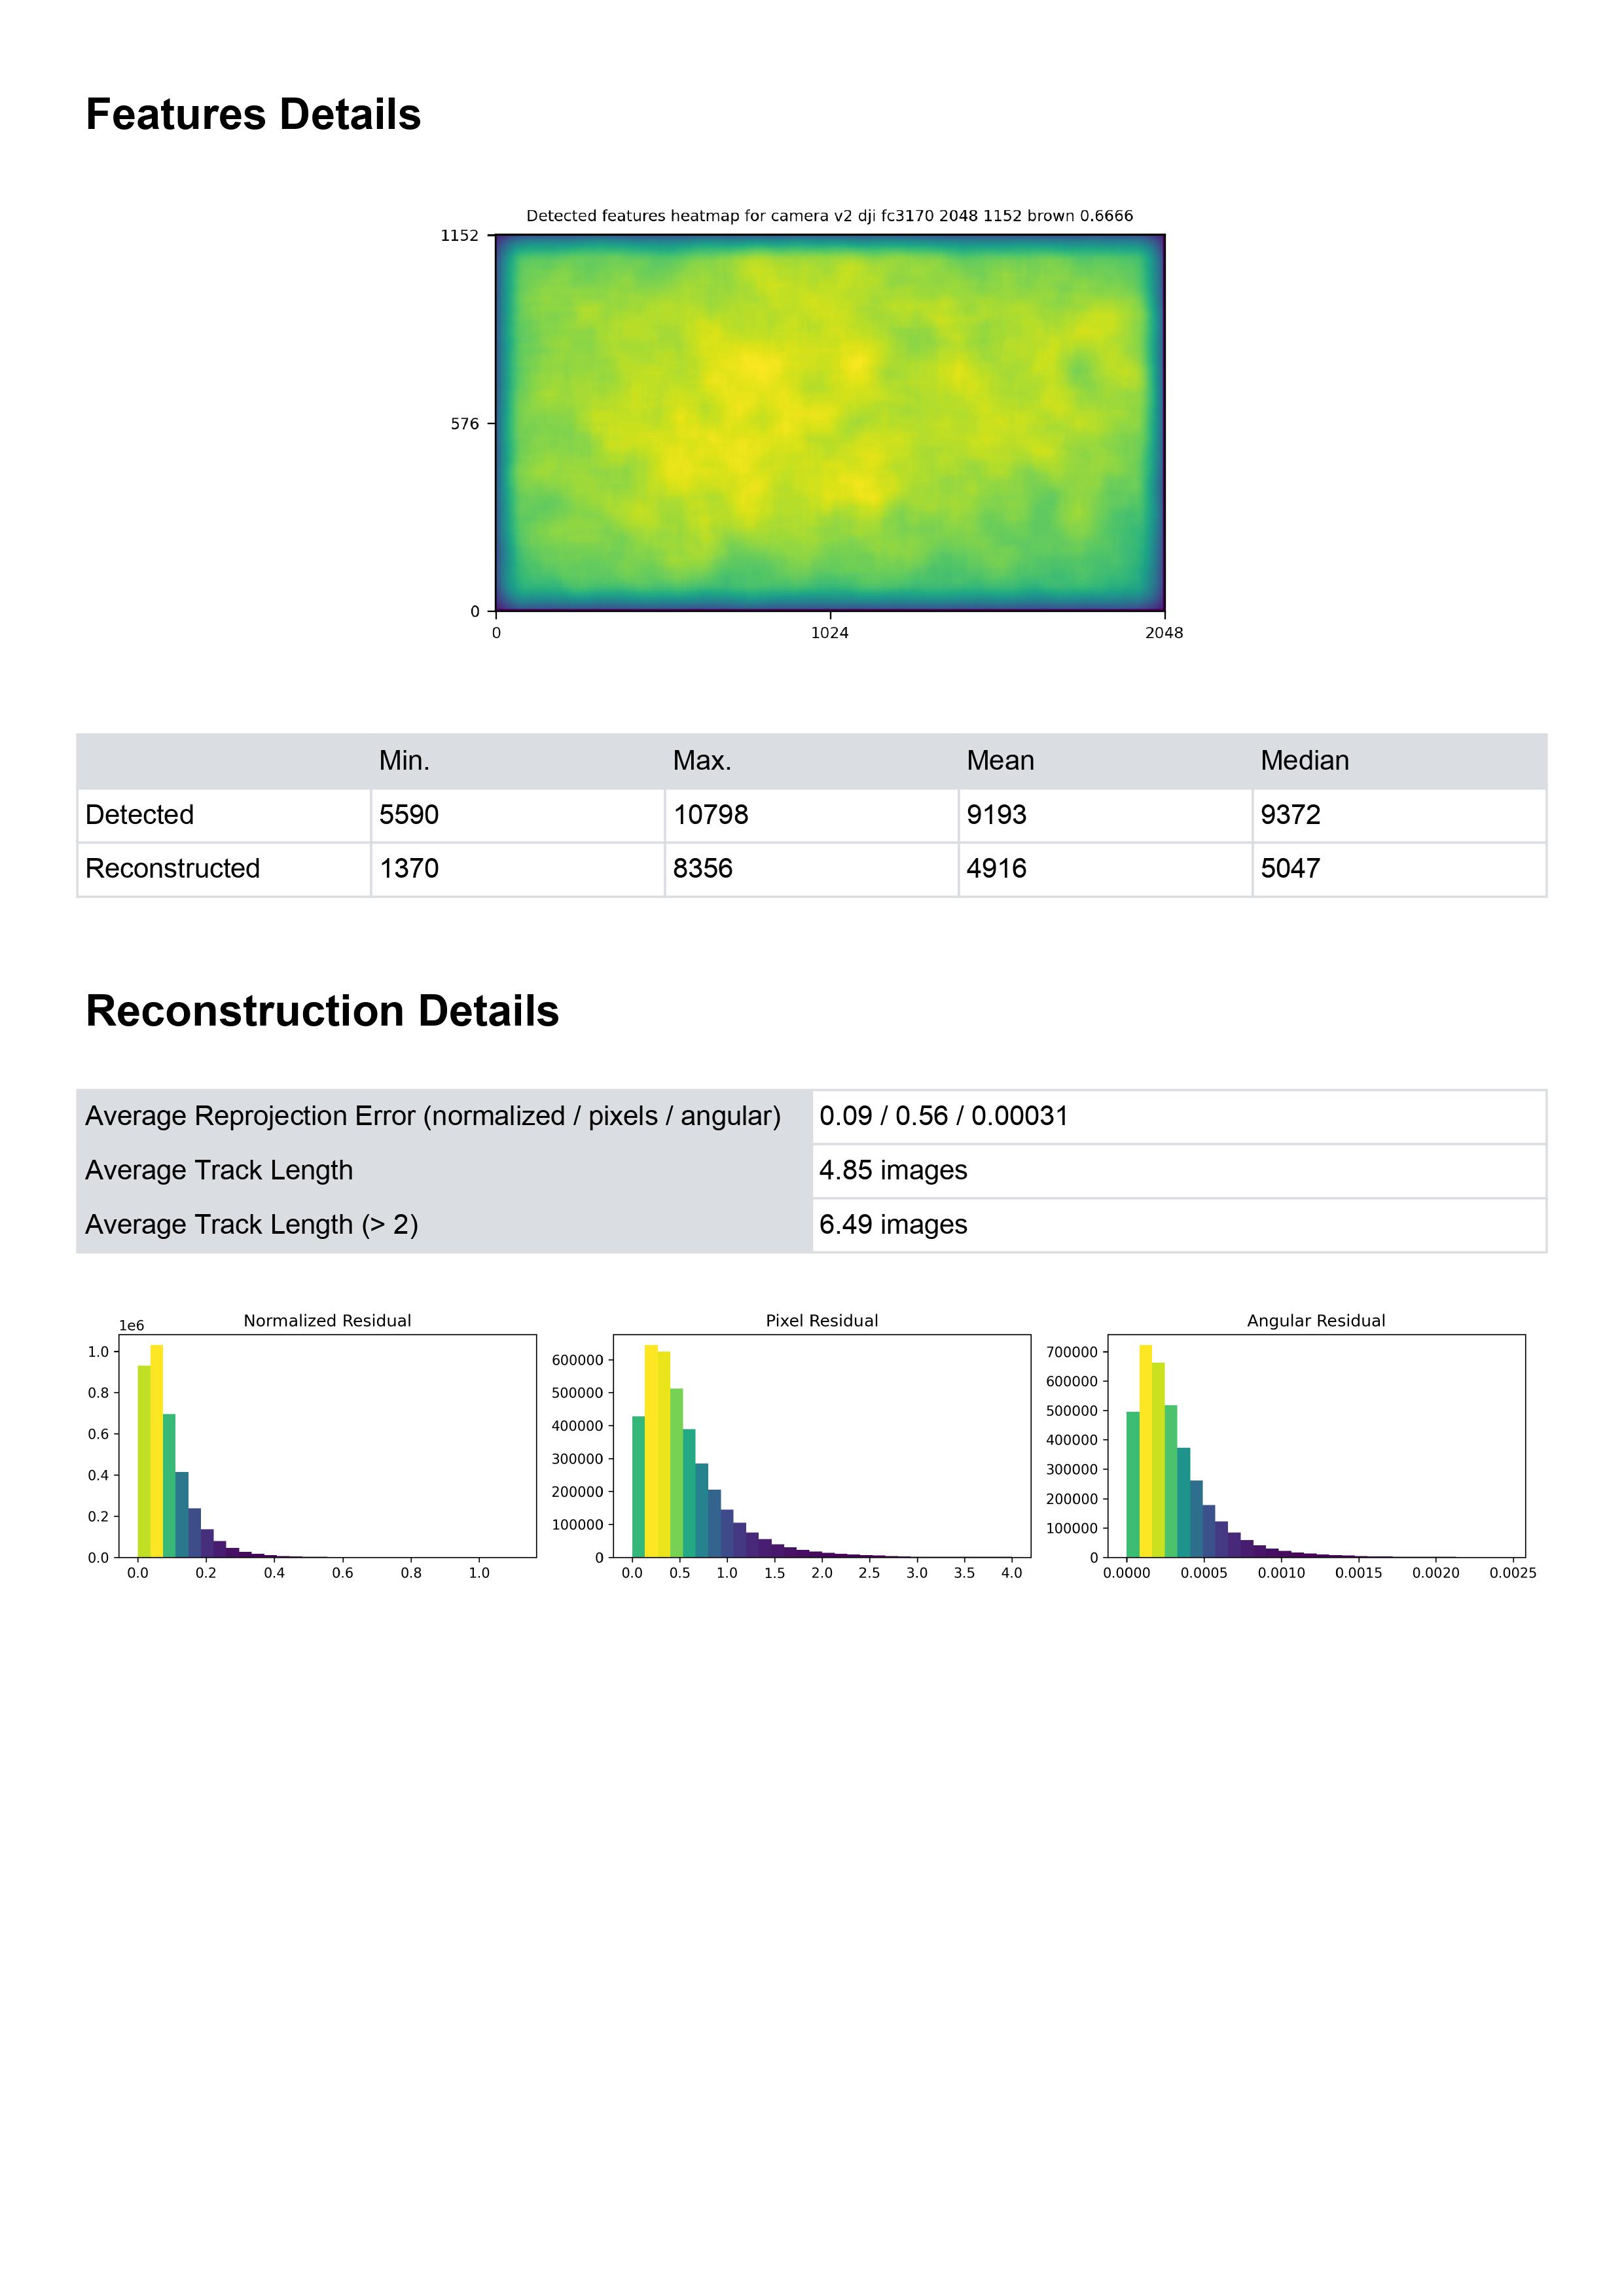Select the heatmap title about camera dji fc3170
The image size is (1624, 2296).
[x=829, y=215]
